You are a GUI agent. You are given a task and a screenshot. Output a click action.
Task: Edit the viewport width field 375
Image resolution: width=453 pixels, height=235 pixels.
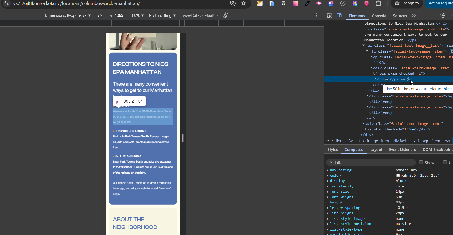pos(99,15)
